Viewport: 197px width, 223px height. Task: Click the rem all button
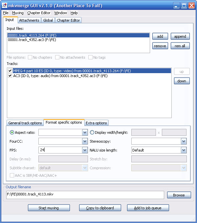pos(180,46)
